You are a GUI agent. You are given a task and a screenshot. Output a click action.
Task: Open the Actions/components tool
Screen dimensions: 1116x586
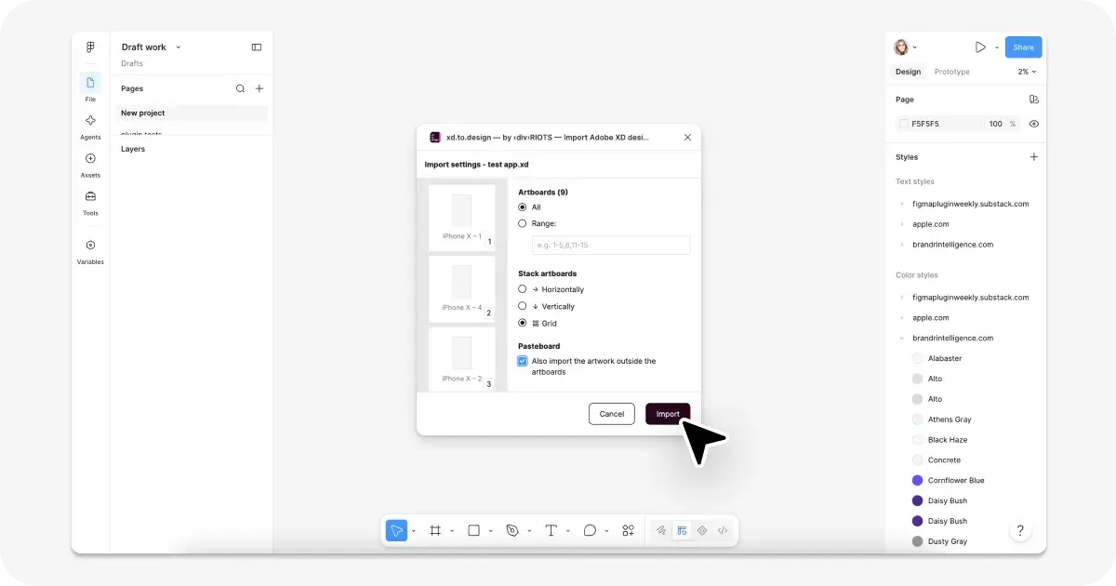click(629, 530)
